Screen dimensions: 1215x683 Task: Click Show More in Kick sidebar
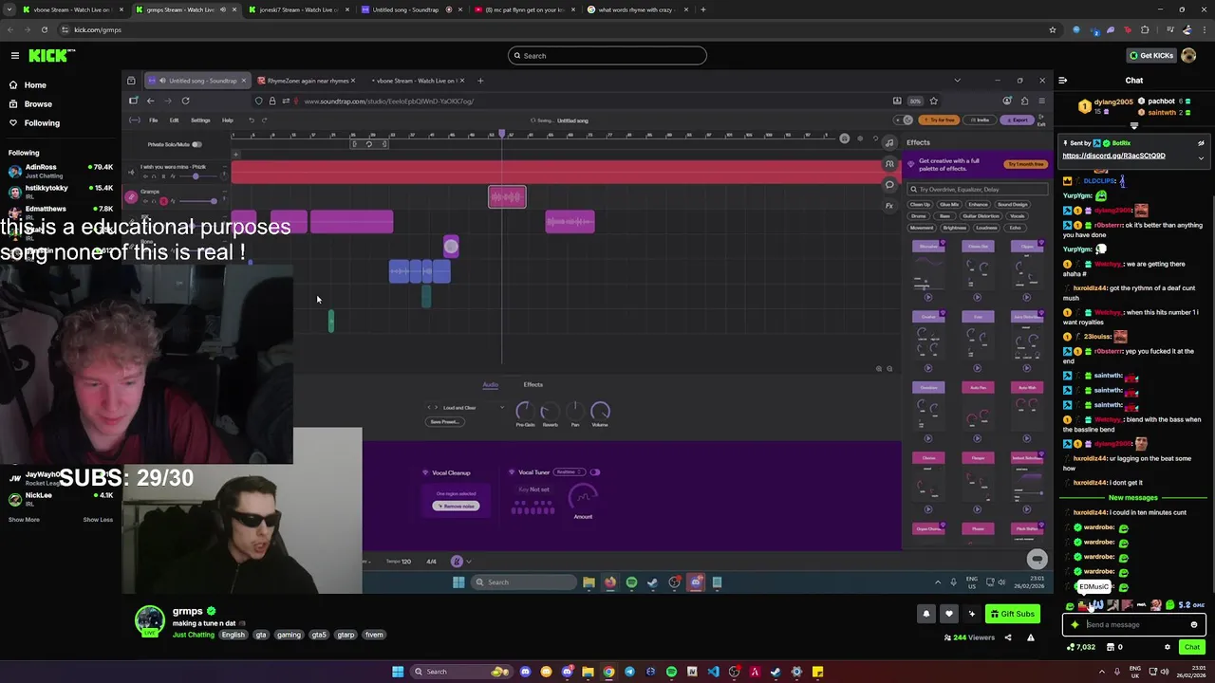tap(24, 519)
